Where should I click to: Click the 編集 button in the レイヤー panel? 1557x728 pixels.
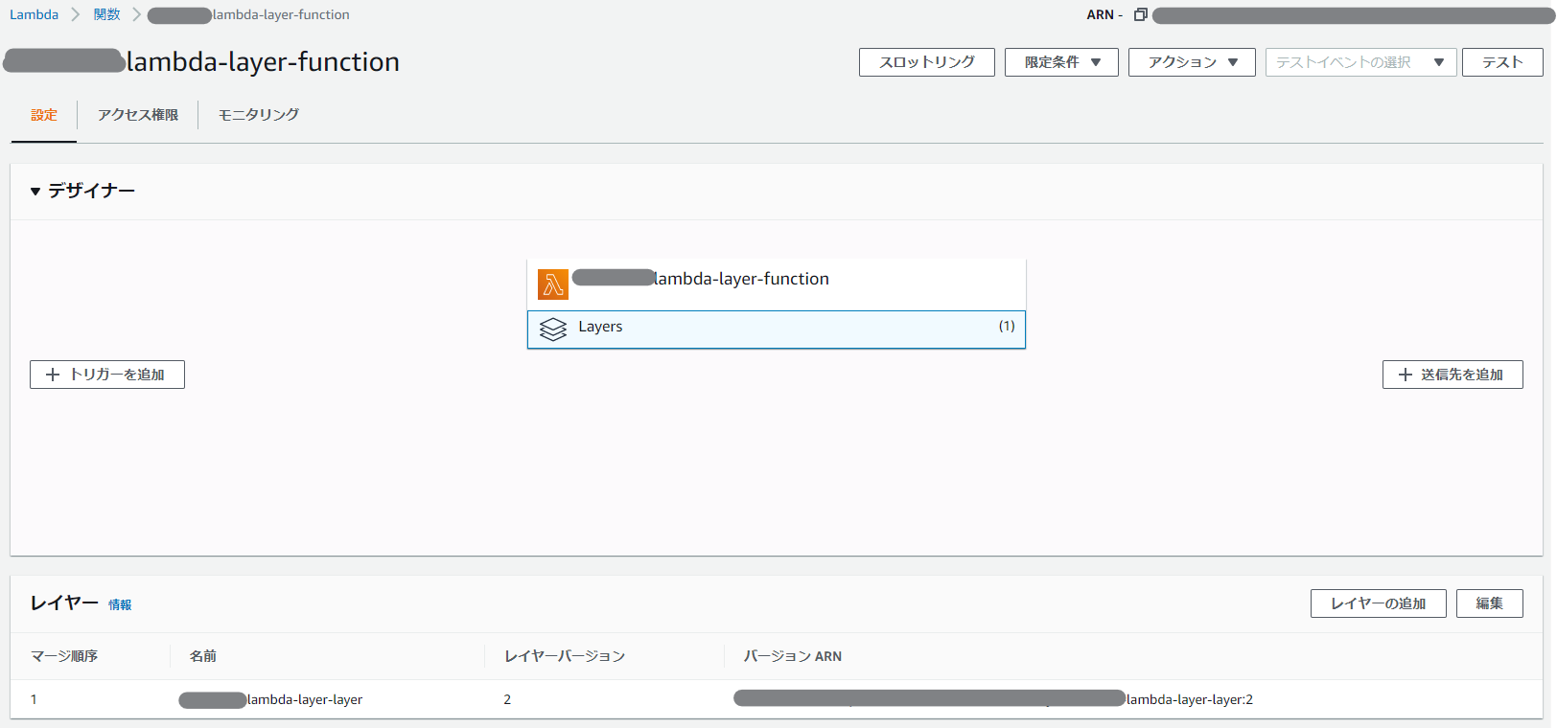coord(1489,603)
